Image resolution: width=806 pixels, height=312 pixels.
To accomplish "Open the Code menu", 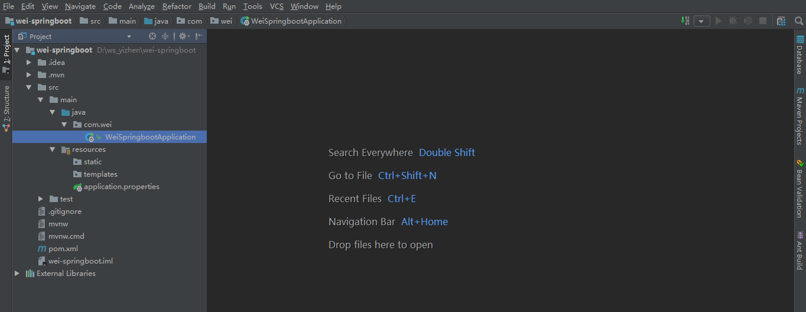I will click(x=112, y=6).
